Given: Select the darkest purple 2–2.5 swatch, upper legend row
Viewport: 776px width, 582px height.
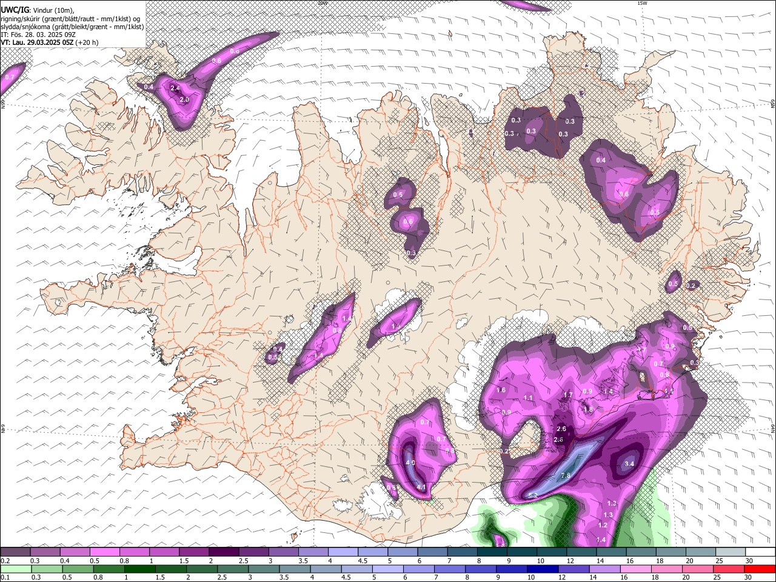Looking at the screenshot, I should (223, 552).
